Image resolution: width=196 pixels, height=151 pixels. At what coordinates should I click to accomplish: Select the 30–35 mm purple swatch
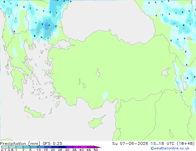point(70,147)
